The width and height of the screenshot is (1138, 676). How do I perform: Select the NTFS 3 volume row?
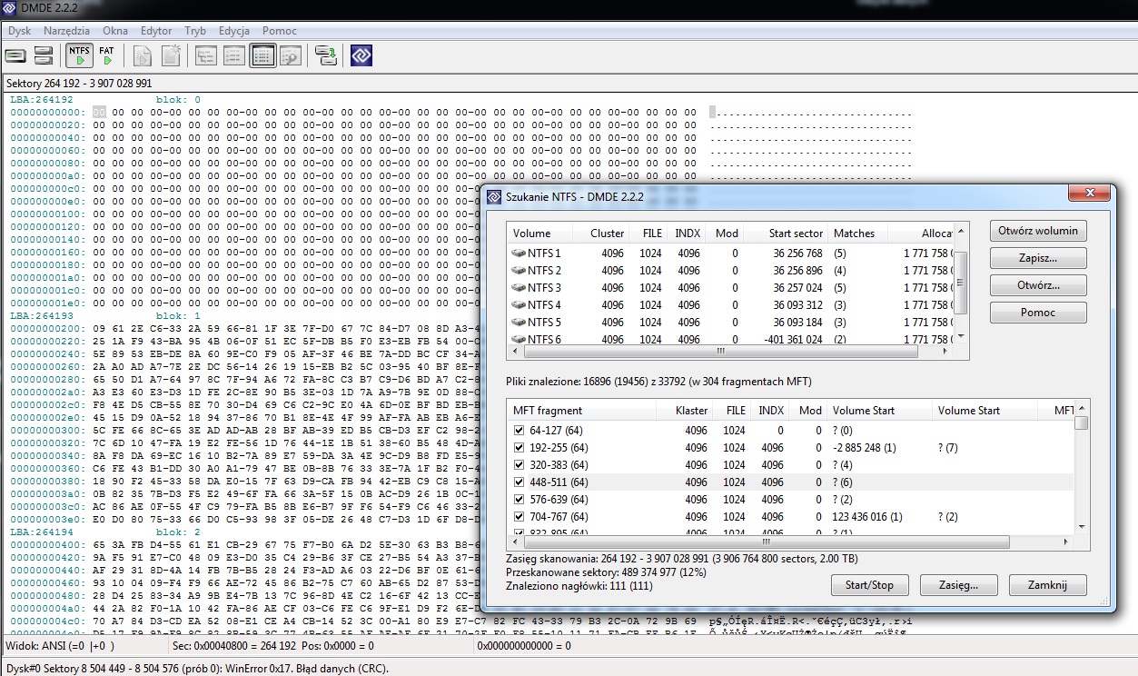(x=730, y=288)
